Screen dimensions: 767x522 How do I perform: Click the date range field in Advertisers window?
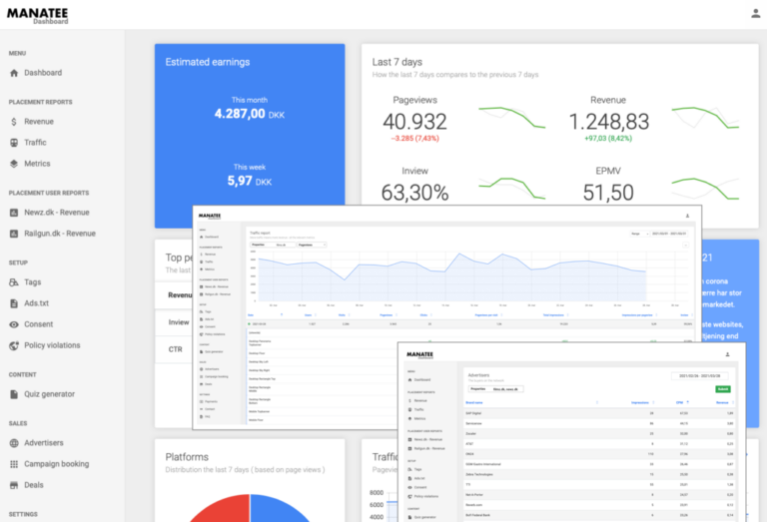(x=701, y=377)
